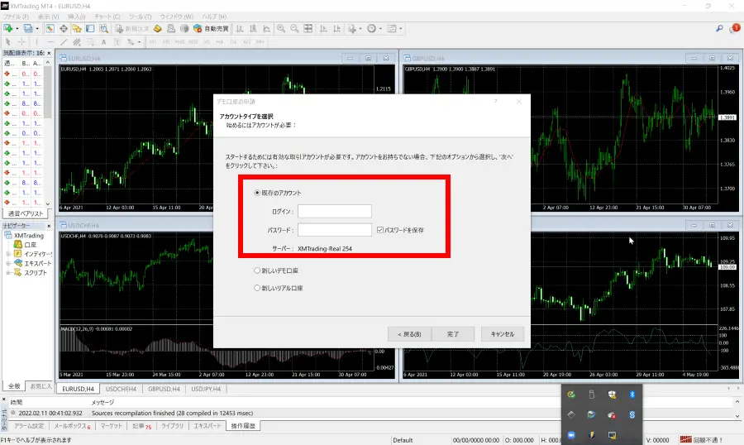Click the dialog help question mark button
Viewport: 744px width, 445px height.
point(495,101)
